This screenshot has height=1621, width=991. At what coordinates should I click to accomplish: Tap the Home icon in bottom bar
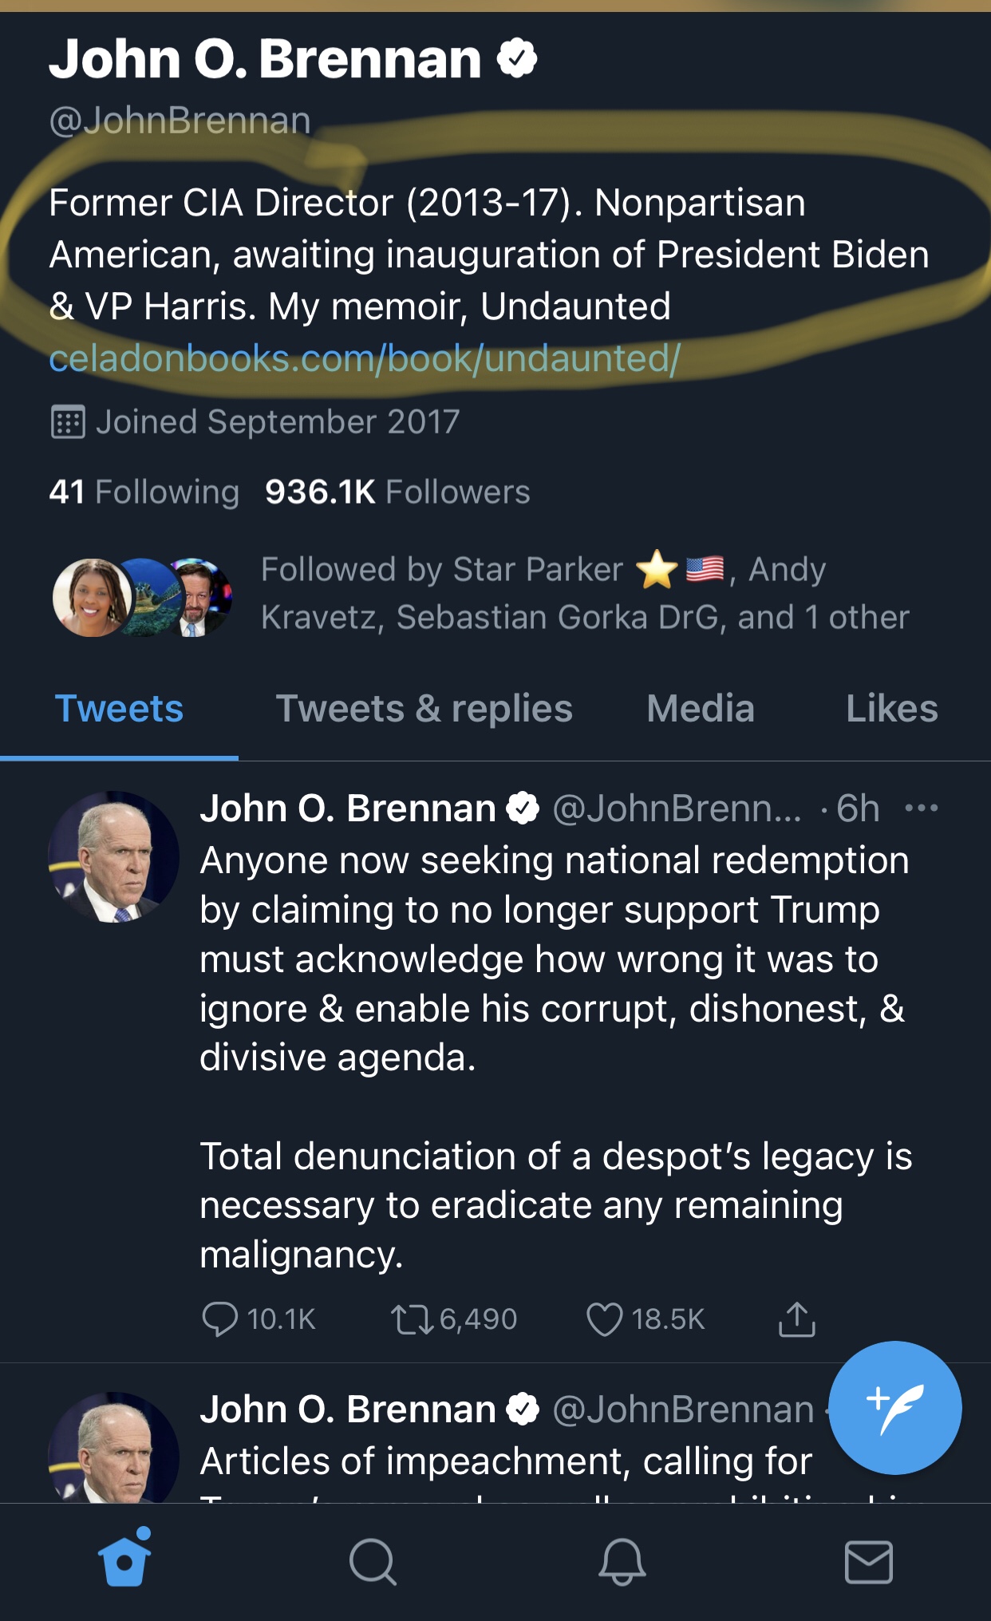click(124, 1559)
